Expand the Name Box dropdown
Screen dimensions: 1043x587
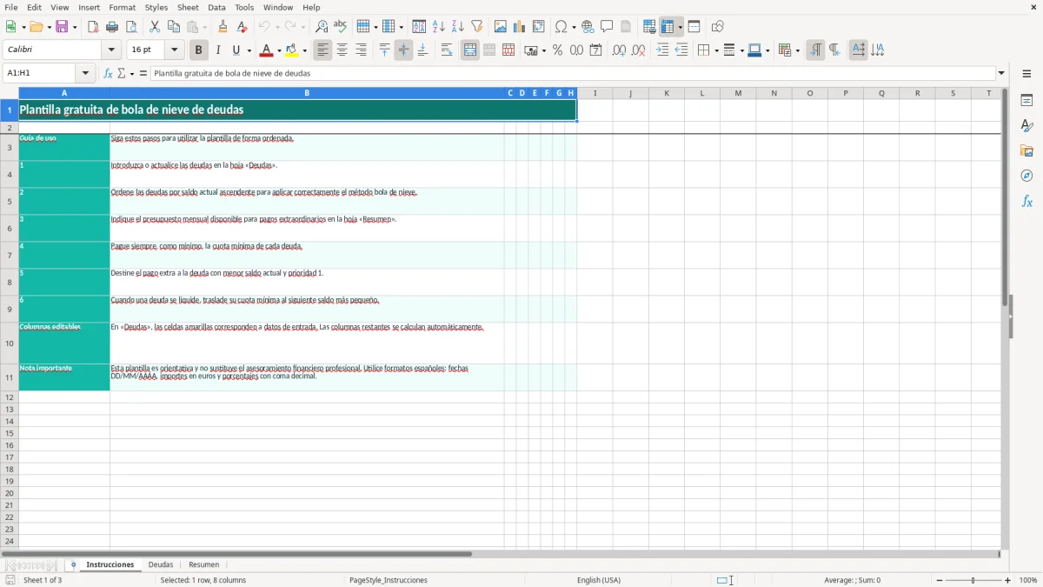pyautogui.click(x=85, y=73)
